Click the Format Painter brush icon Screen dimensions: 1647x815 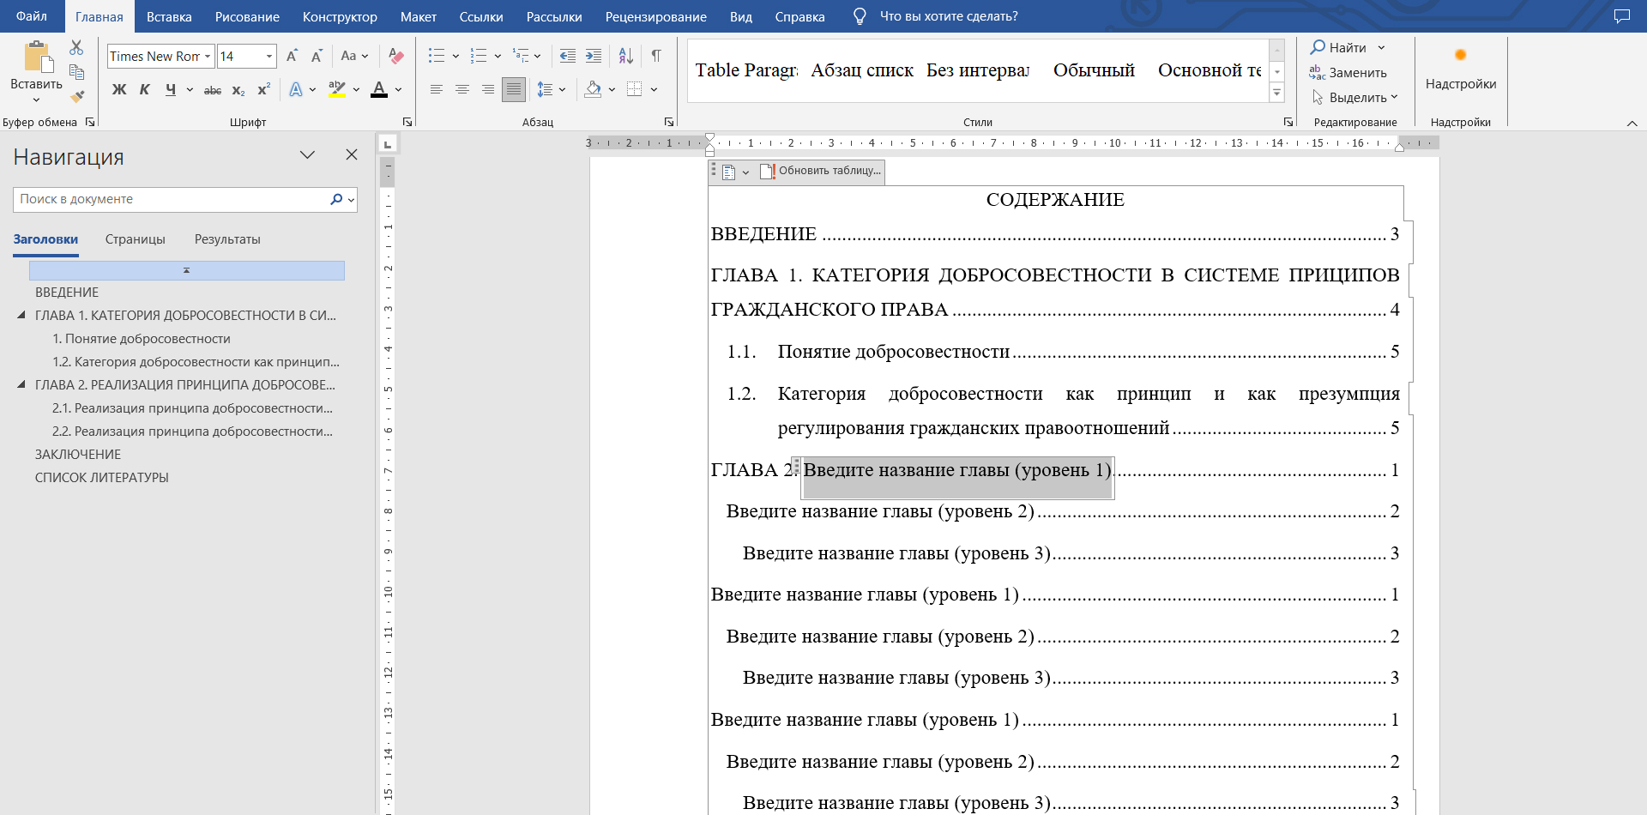pos(77,96)
